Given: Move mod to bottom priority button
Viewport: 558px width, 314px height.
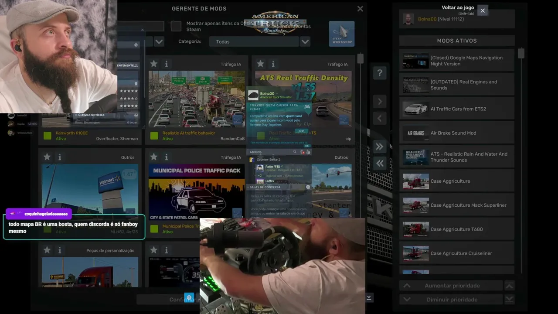Looking at the screenshot, I should tap(509, 300).
